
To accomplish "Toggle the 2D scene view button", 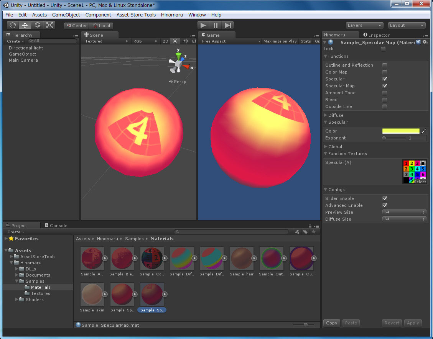I will point(165,41).
